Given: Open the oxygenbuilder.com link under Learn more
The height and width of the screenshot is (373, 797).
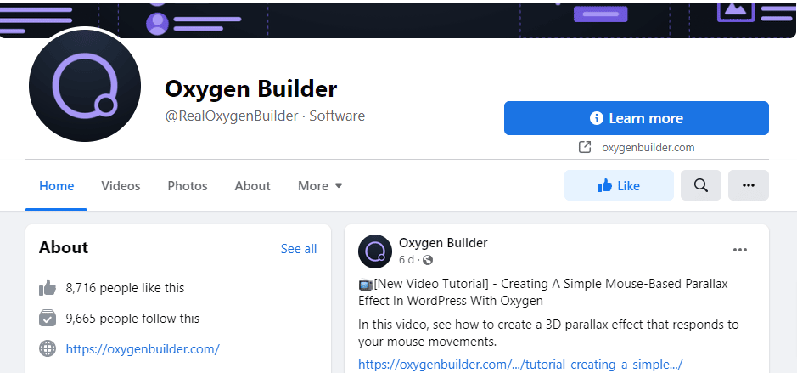Looking at the screenshot, I should tap(648, 148).
